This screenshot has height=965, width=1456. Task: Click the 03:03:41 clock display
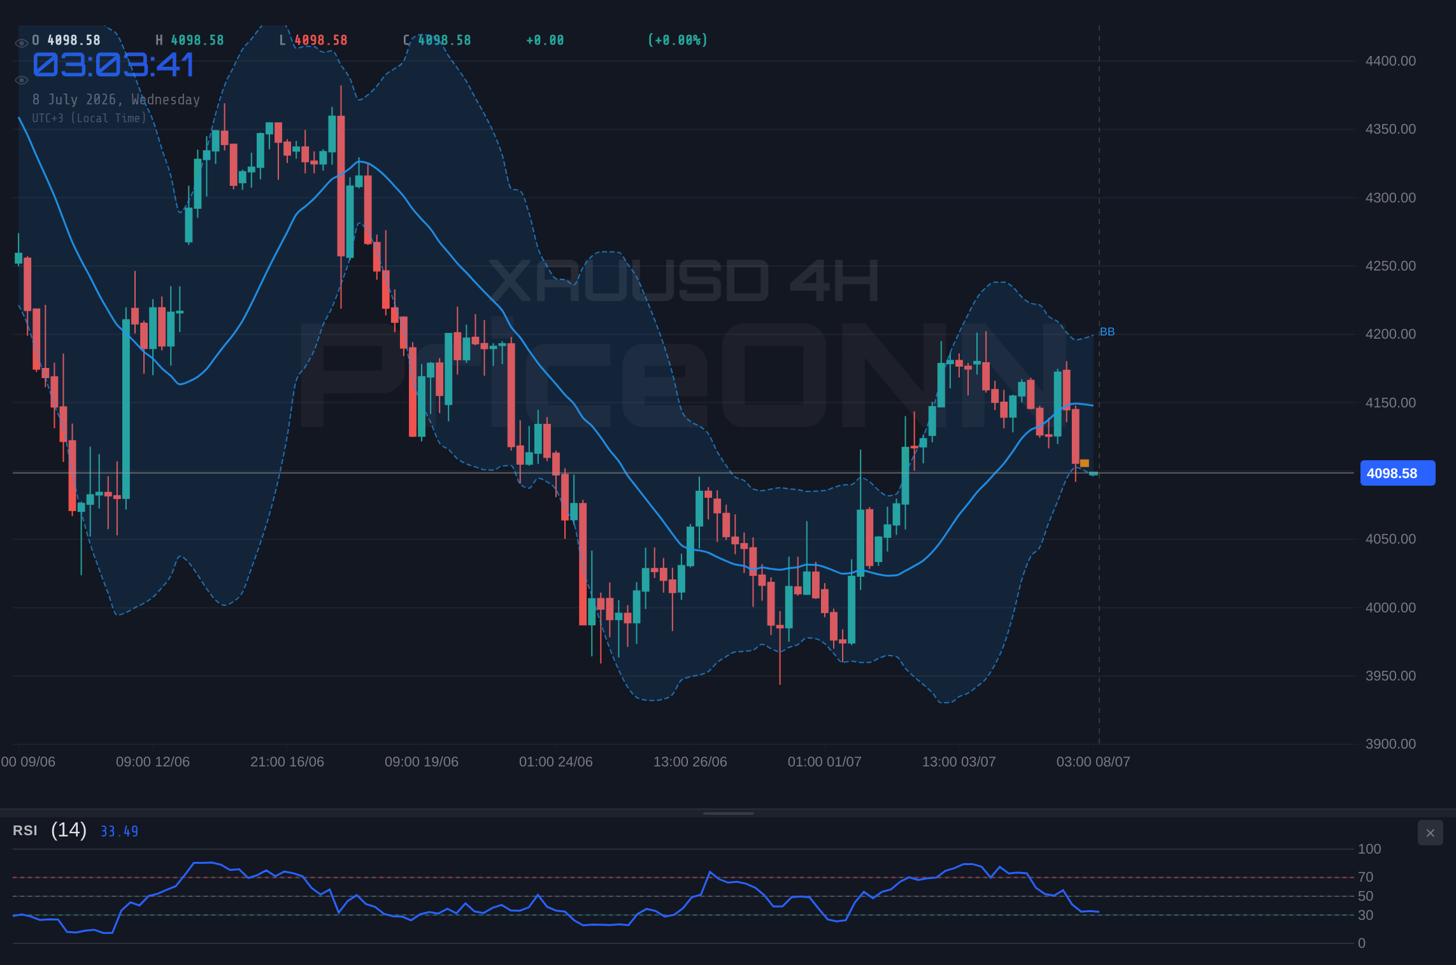(x=113, y=65)
